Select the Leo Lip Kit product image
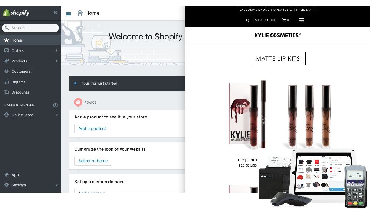 (247, 115)
